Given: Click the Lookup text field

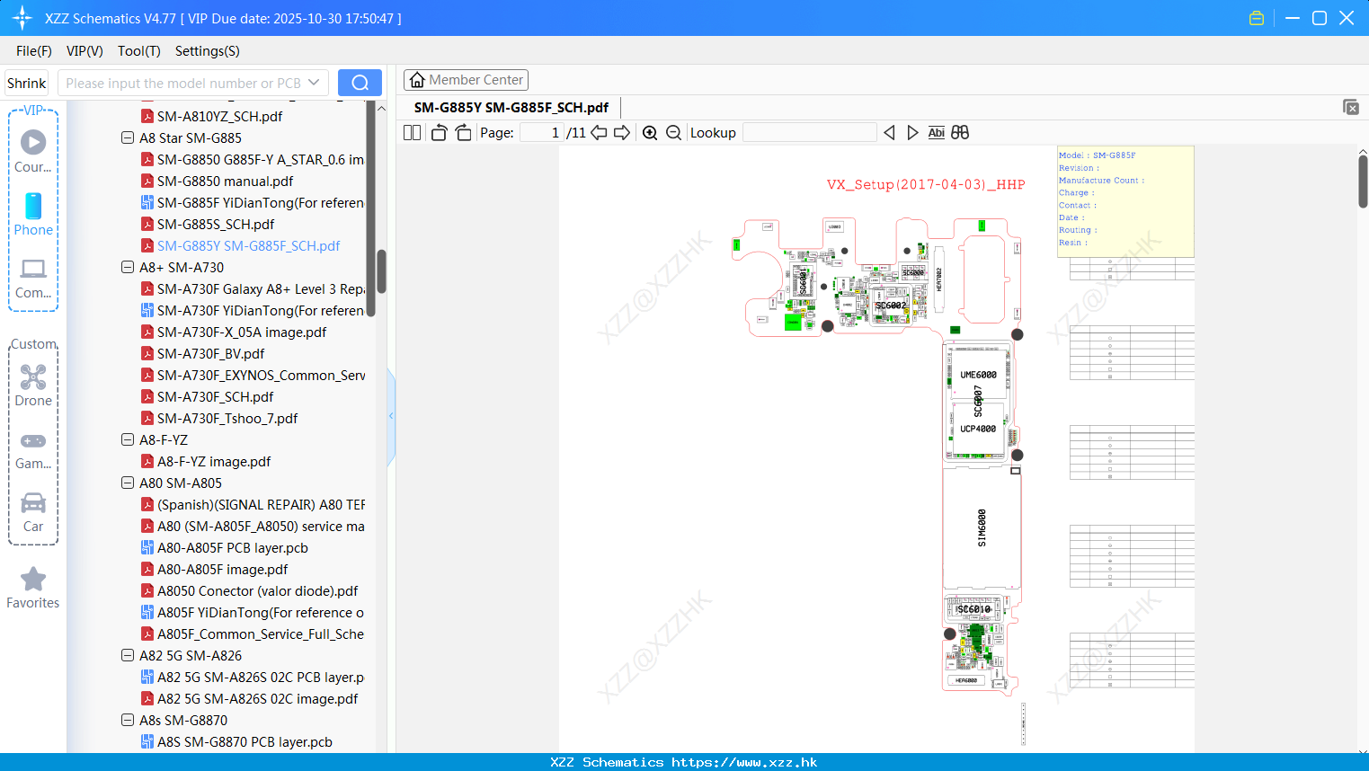Looking at the screenshot, I should (810, 133).
